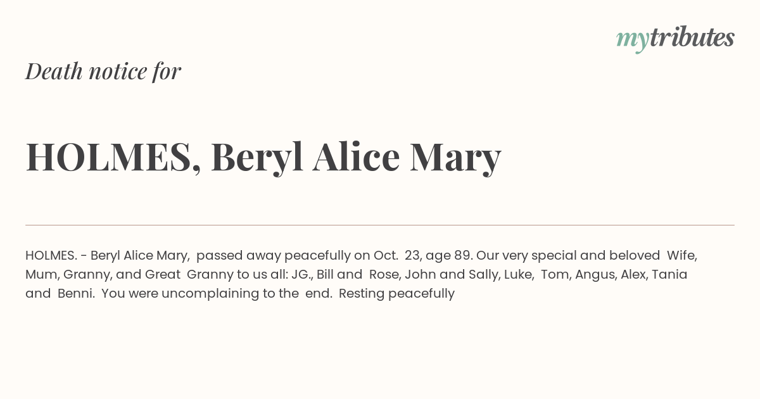760x399 pixels.
Task: Click the name 'Benni.' in the notice
Action: 76,294
